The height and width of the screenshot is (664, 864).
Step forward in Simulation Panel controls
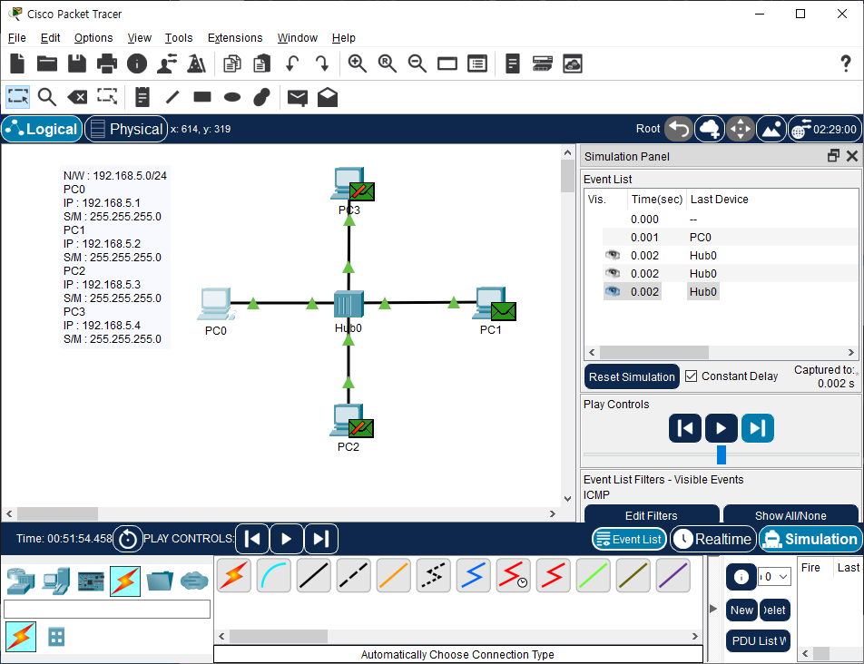[x=758, y=428]
